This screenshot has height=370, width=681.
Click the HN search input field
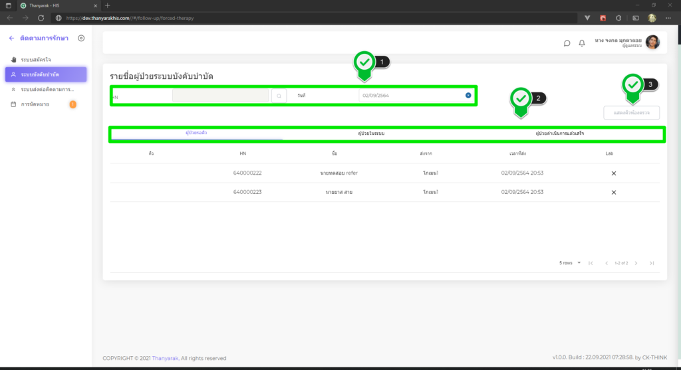(x=219, y=96)
